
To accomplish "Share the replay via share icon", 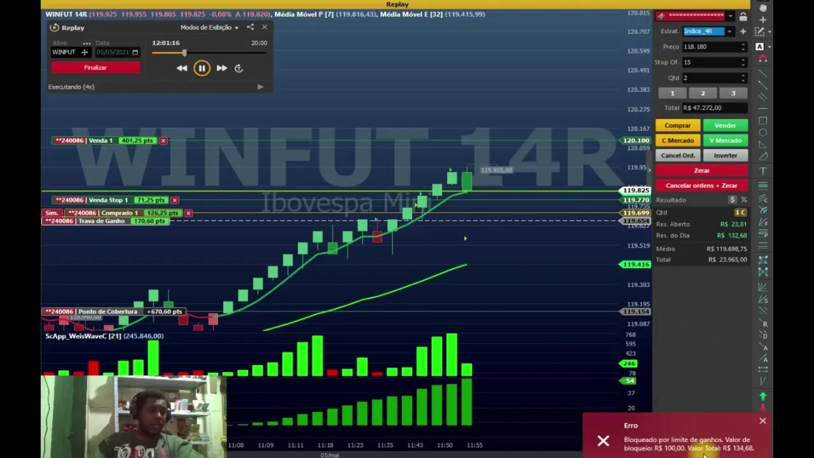I will pos(250,27).
